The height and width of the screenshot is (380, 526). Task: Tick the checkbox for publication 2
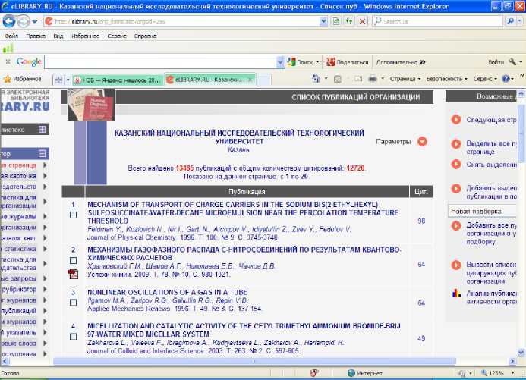pos(73,260)
